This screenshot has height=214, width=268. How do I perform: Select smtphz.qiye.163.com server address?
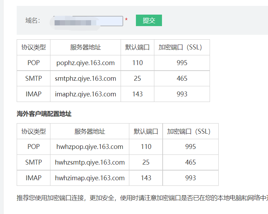[x=86, y=79]
